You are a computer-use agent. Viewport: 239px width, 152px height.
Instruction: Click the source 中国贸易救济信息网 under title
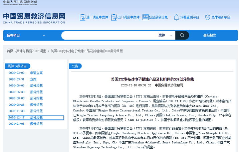point(169,85)
